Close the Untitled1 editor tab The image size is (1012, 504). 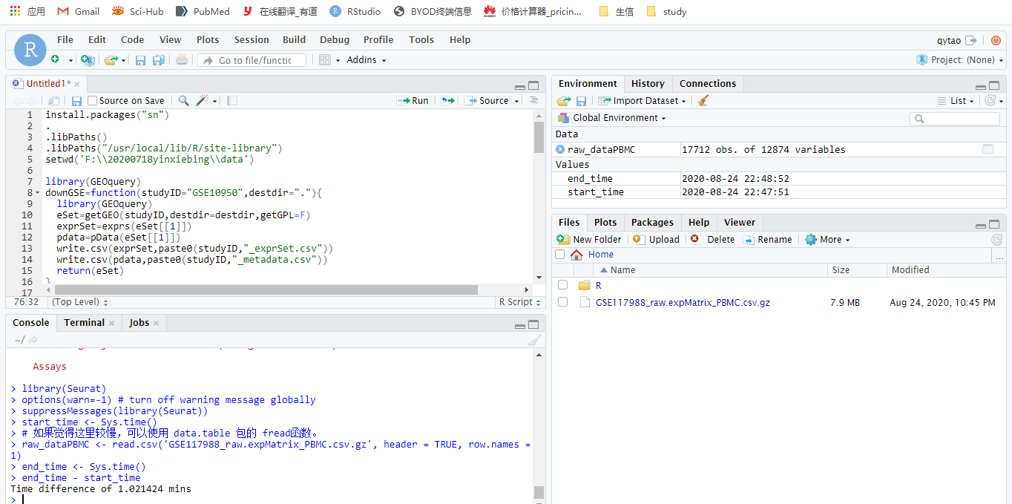coord(76,84)
